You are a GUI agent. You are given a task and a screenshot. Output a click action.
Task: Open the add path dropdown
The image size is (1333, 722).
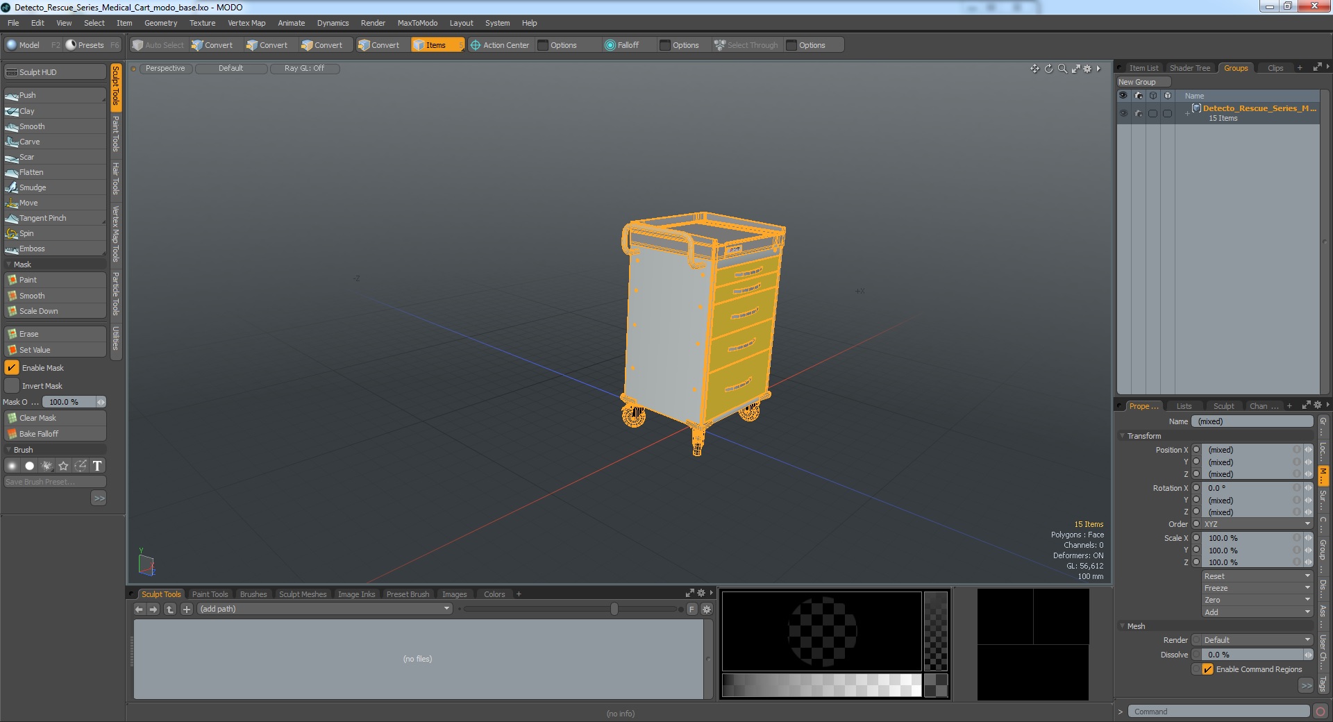pyautogui.click(x=325, y=609)
